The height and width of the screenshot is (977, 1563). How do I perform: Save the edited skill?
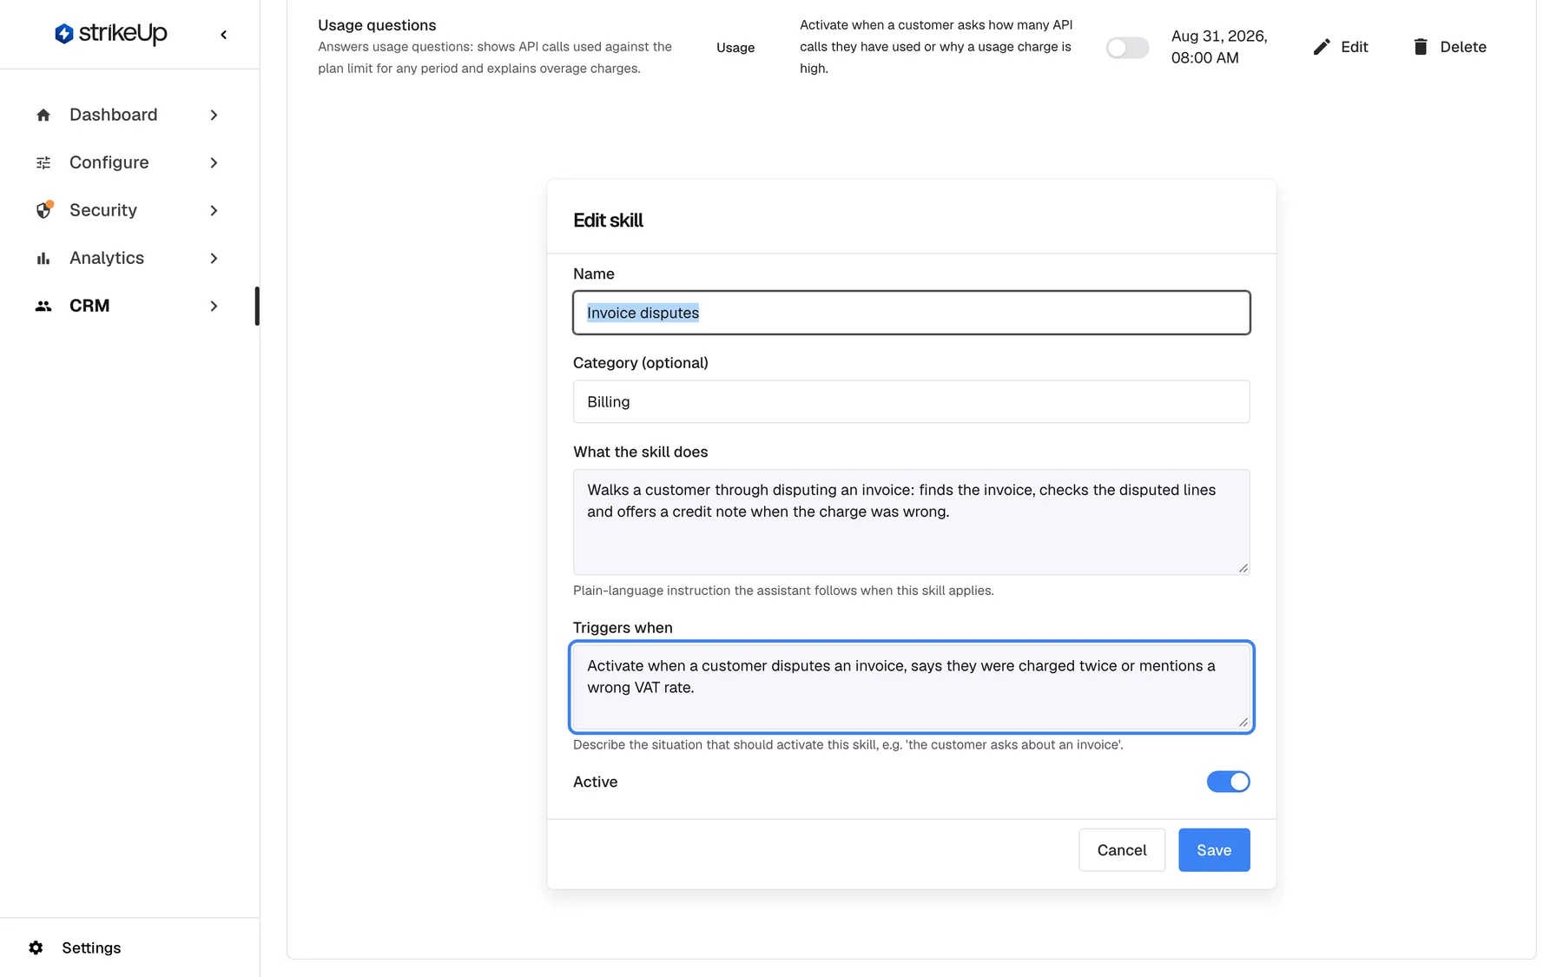tap(1214, 850)
